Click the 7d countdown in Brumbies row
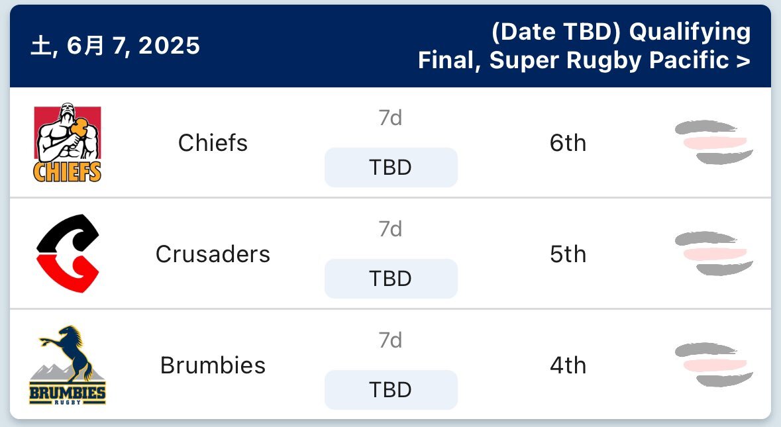781x427 pixels. tap(390, 340)
